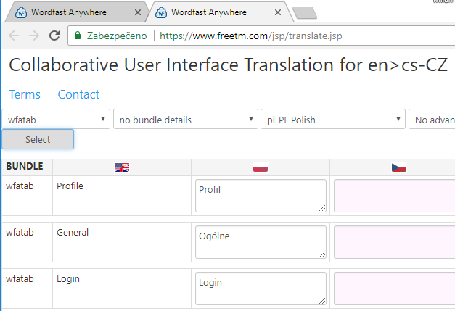The image size is (455, 311).
Task: Reload the page with the refresh icon
Action: tap(54, 36)
